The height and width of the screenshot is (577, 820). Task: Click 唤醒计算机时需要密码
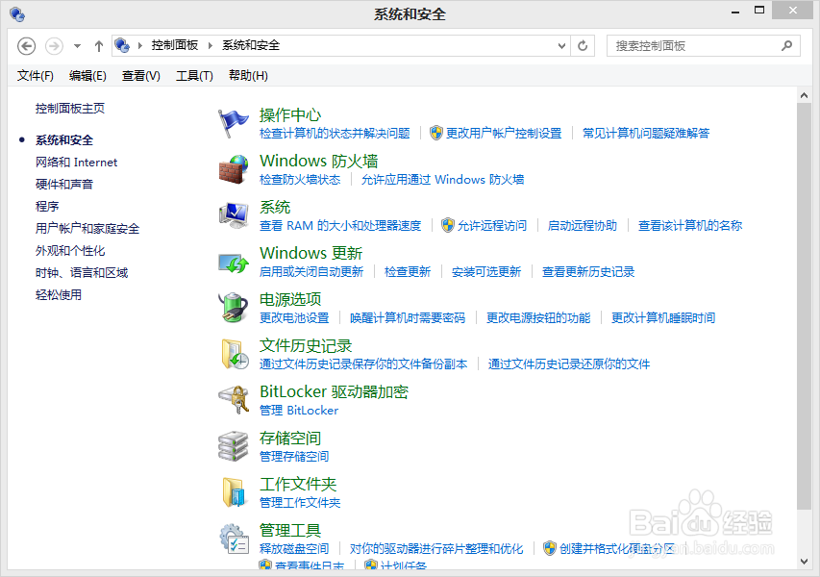pyautogui.click(x=408, y=318)
